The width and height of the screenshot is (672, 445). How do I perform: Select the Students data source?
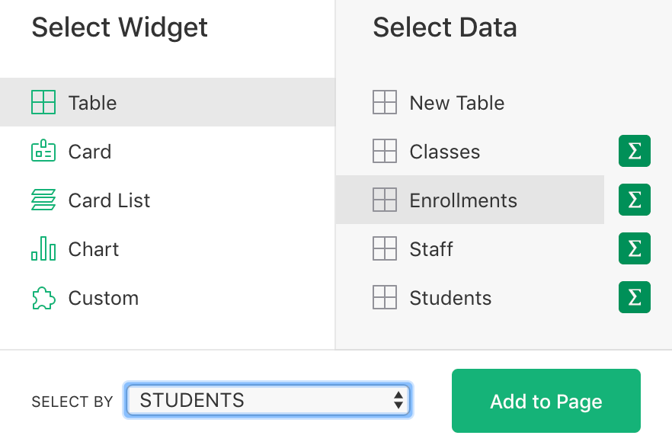click(450, 297)
